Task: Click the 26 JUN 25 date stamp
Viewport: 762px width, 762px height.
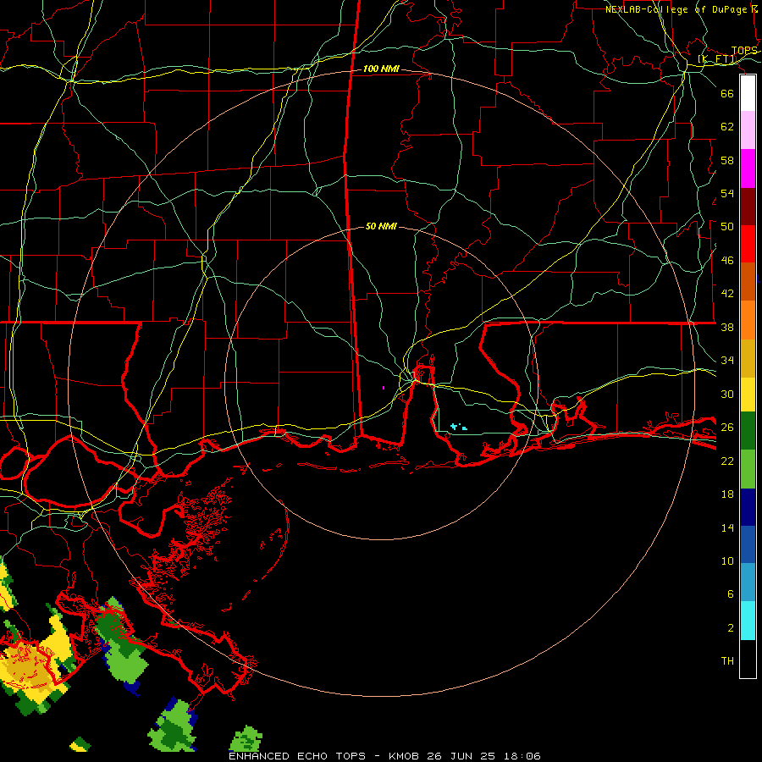Action: 461,756
